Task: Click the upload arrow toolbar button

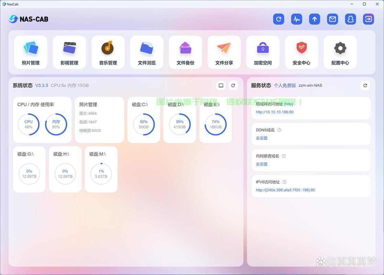Action: click(315, 19)
